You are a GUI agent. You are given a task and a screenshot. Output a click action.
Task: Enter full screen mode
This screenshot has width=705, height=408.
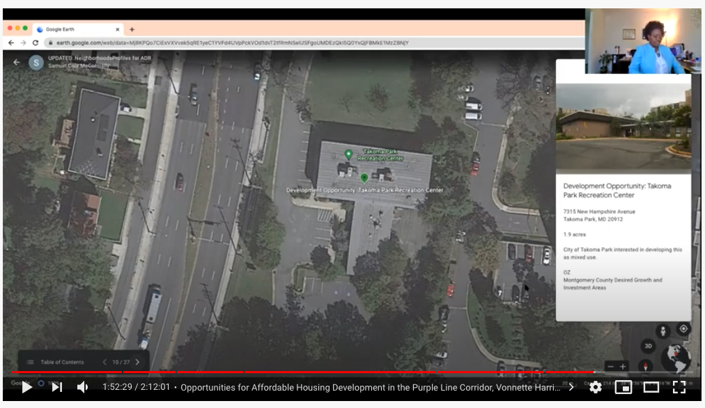679,387
